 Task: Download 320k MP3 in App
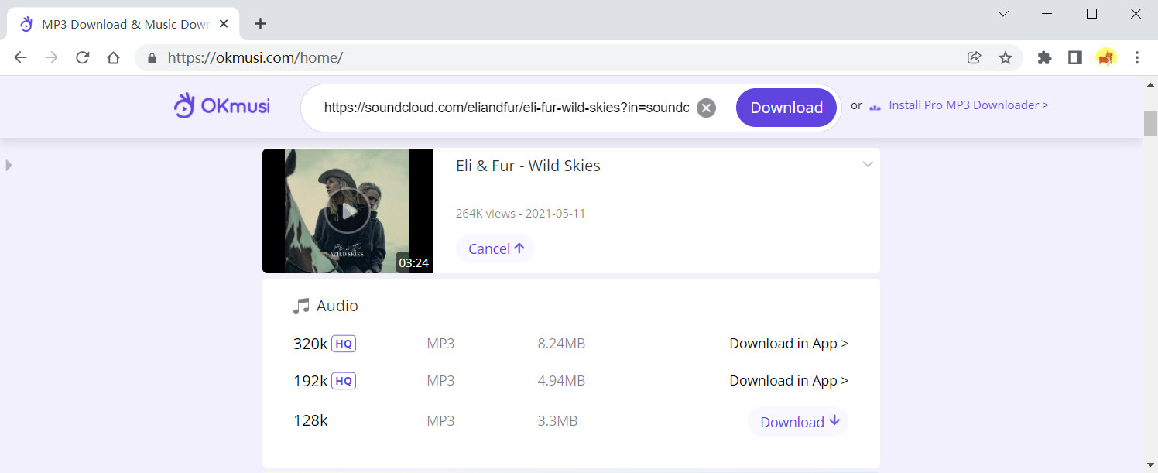tap(789, 343)
